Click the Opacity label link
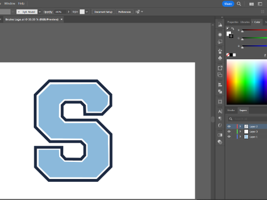This screenshot has width=267, height=200. click(x=48, y=12)
